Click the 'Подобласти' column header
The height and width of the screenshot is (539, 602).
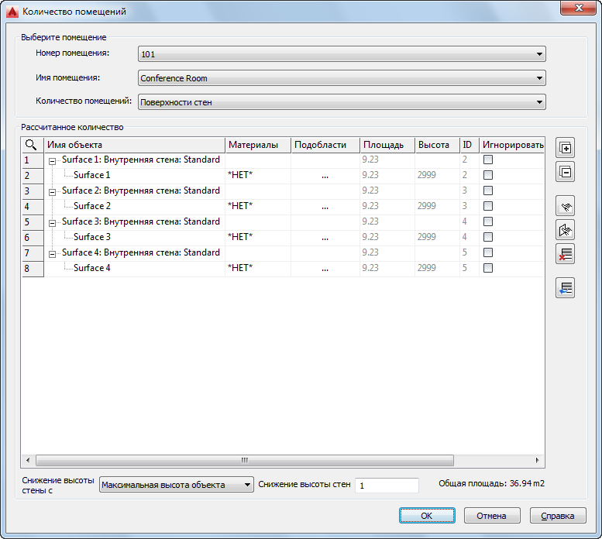coord(325,145)
